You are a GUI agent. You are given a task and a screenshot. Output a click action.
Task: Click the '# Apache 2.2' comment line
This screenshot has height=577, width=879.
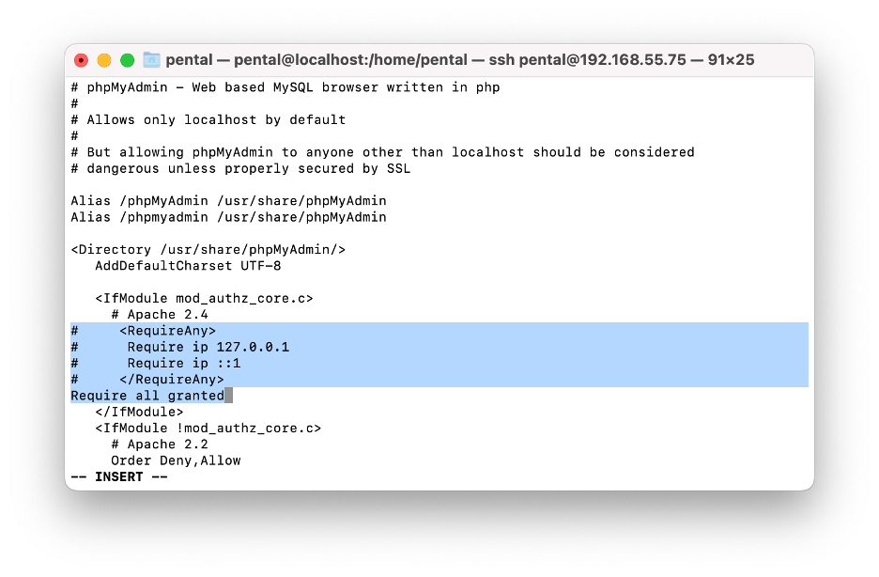160,444
